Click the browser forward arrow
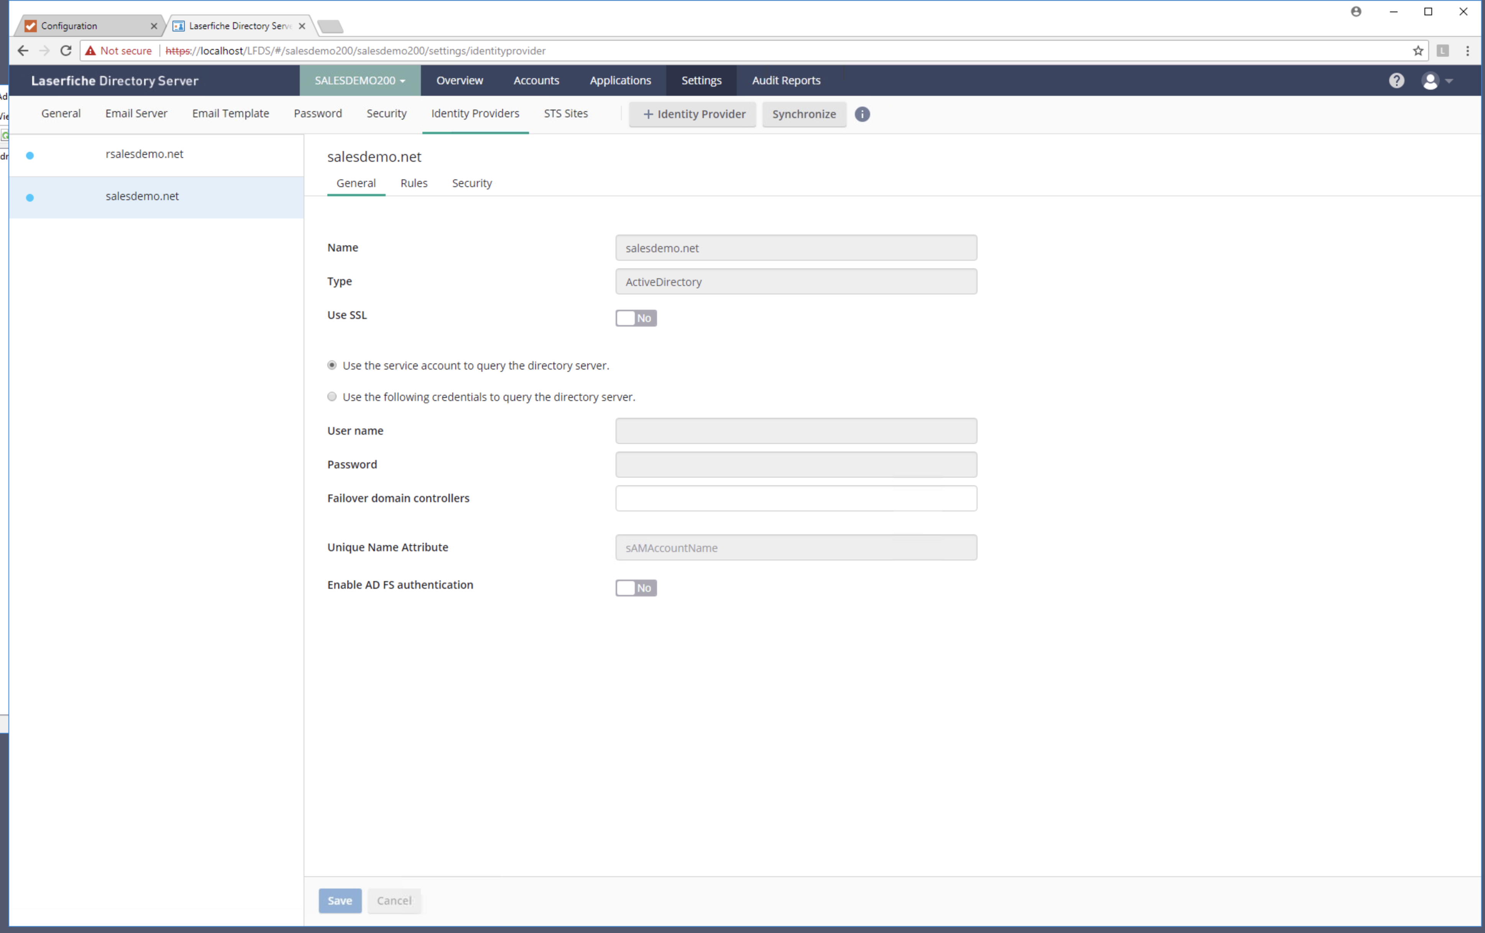This screenshot has height=933, width=1485. click(44, 51)
